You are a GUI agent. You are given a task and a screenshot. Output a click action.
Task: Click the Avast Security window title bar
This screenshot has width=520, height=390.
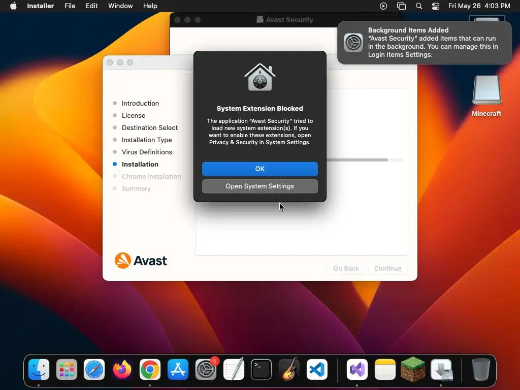285,20
